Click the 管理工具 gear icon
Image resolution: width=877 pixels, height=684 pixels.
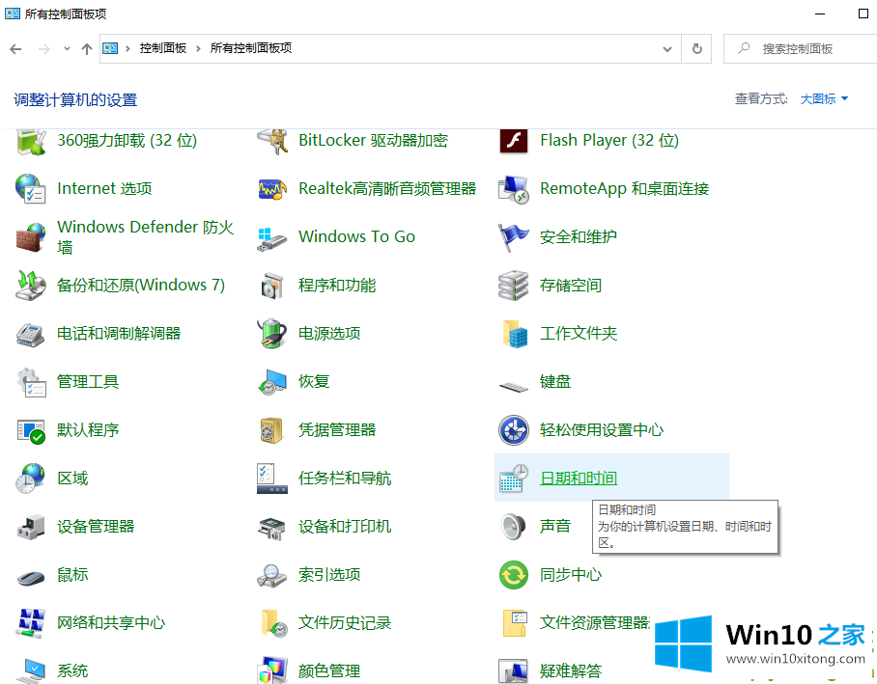click(x=31, y=382)
